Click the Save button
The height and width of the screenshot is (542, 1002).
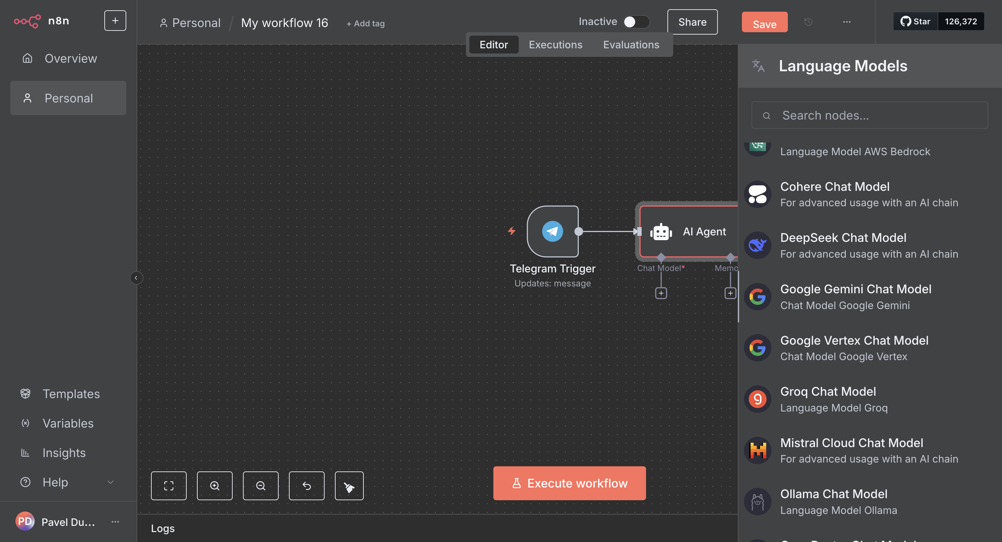click(764, 23)
